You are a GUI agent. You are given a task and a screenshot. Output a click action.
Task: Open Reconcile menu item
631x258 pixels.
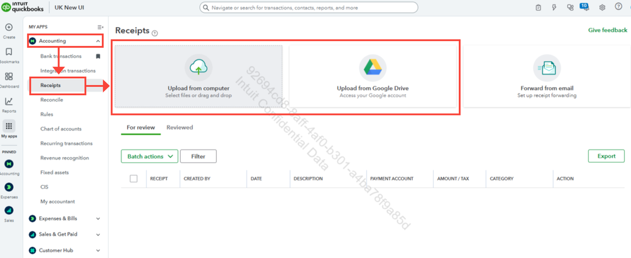point(51,100)
